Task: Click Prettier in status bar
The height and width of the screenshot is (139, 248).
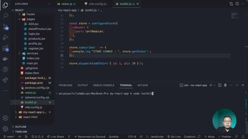Action: 225,137
